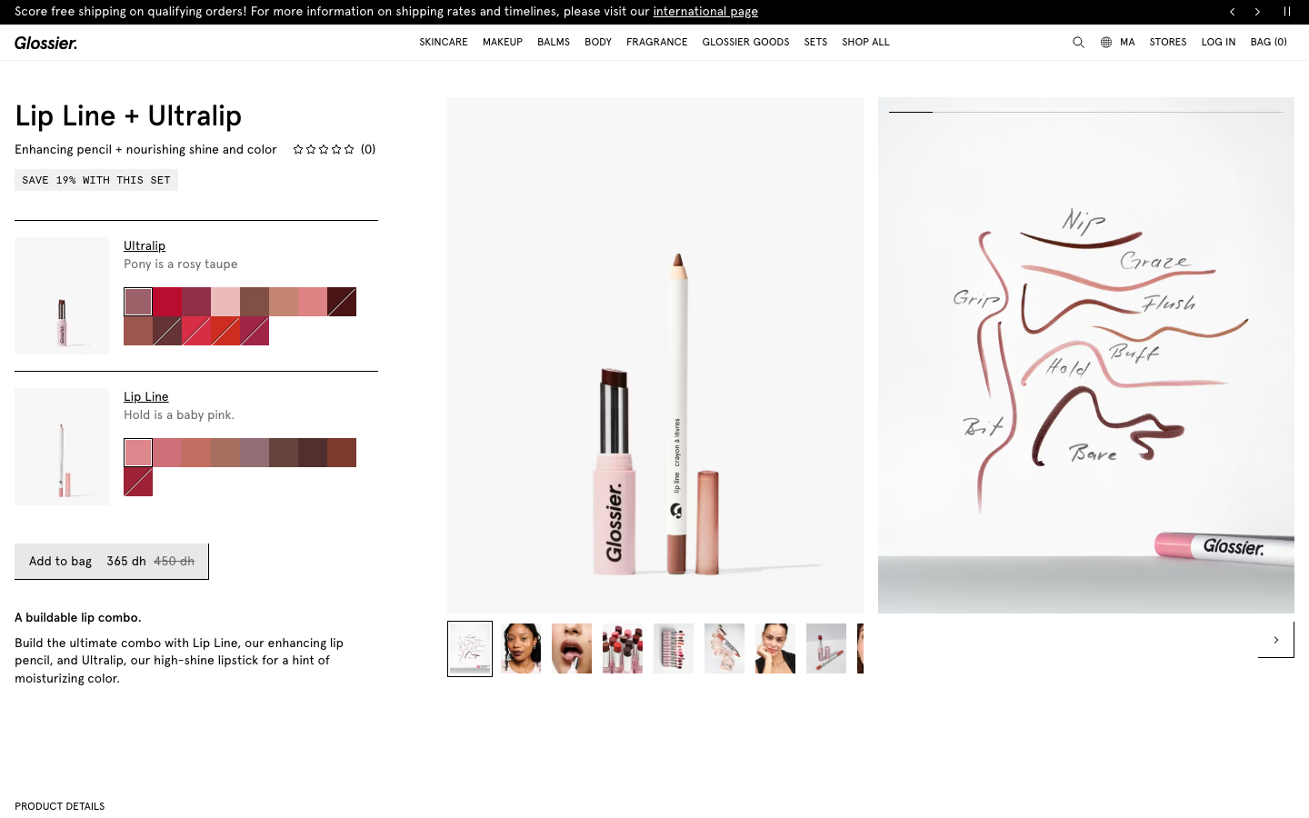Select Lip Line Hold baby pink swatch

coord(138,453)
